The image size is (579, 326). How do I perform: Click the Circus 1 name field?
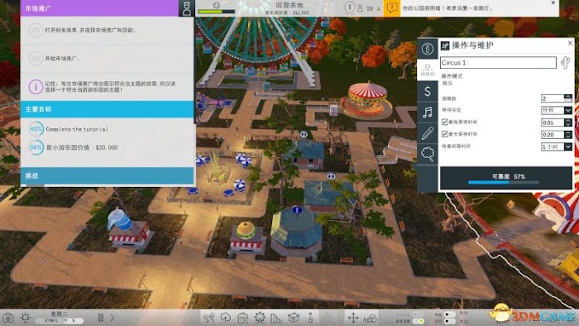tap(498, 62)
